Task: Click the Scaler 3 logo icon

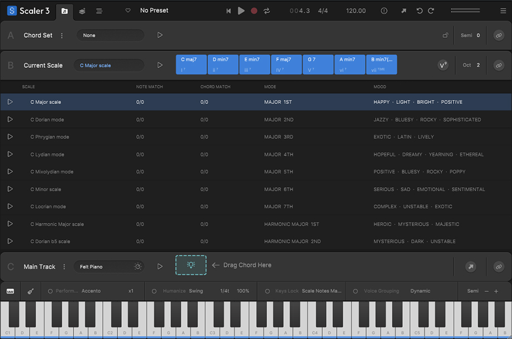Action: [x=12, y=11]
